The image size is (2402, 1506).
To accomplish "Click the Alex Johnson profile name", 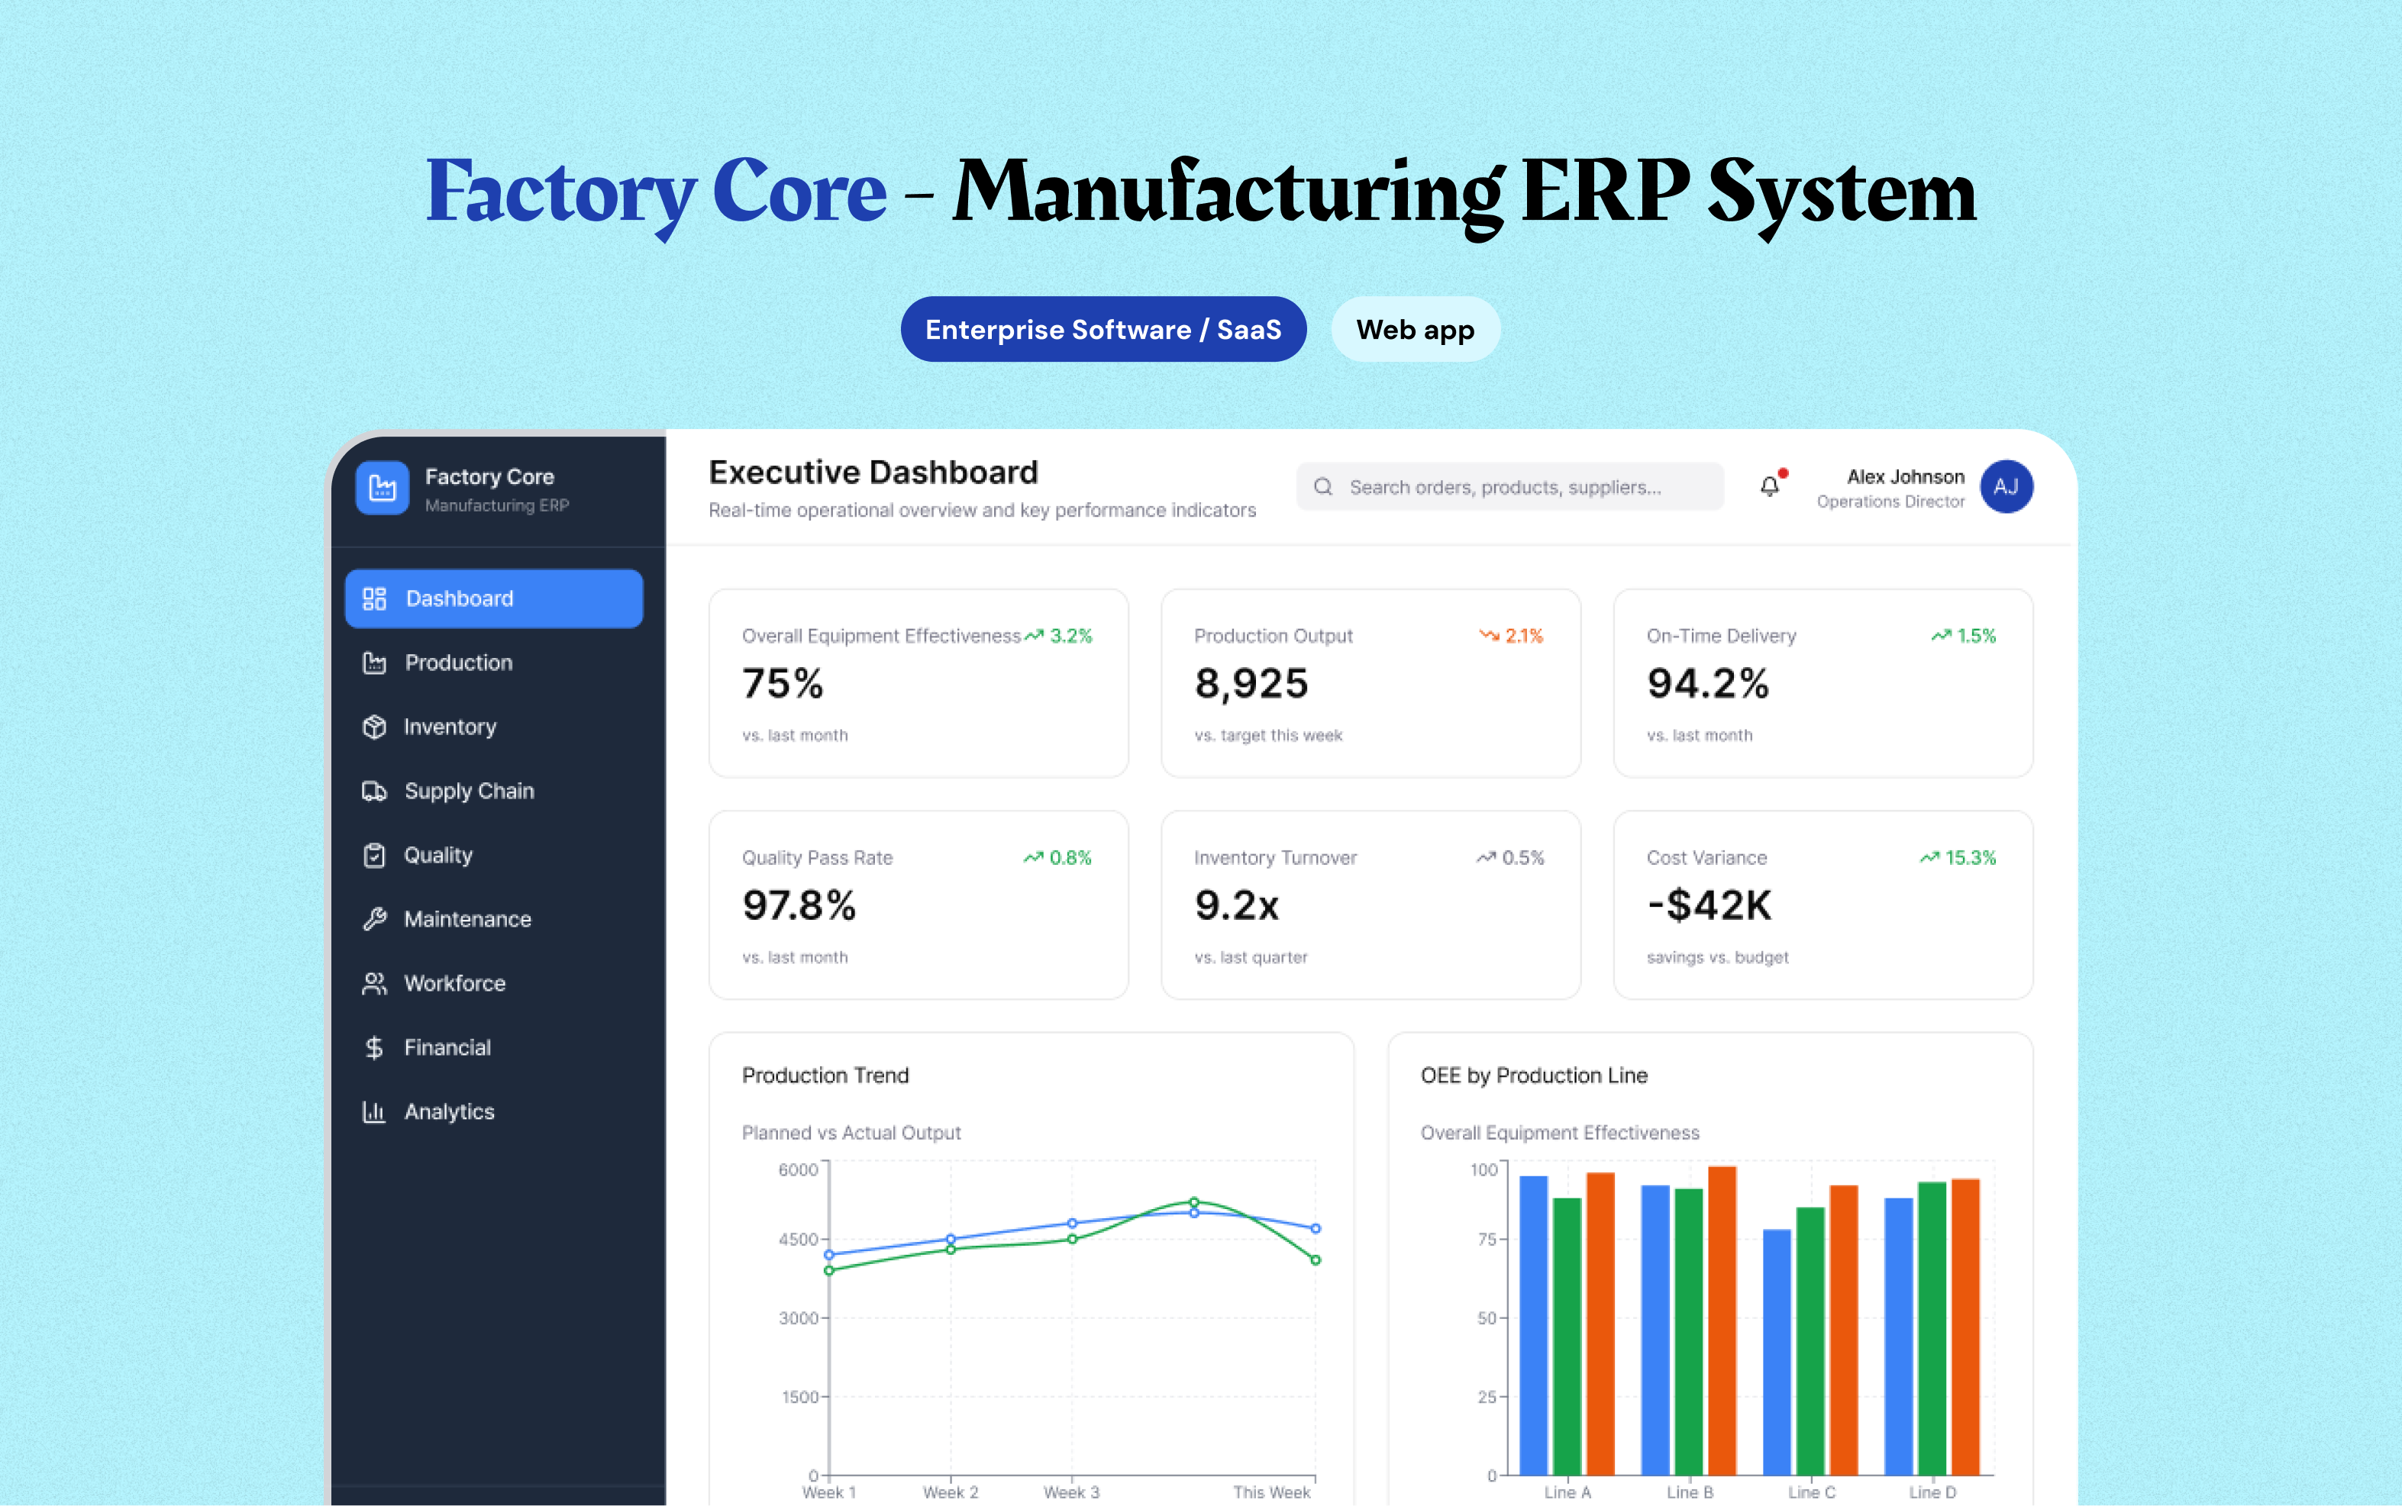I will pos(1905,477).
